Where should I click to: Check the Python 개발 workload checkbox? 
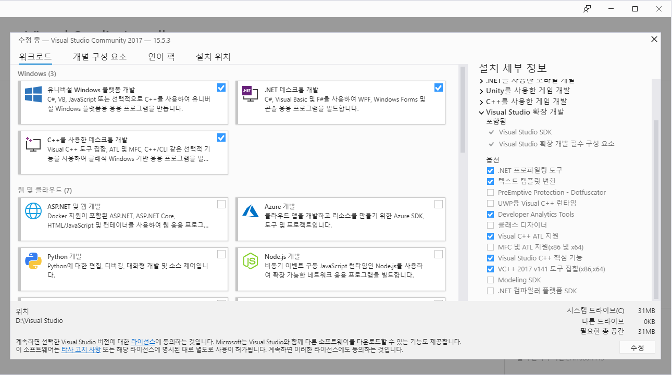pyautogui.click(x=221, y=254)
